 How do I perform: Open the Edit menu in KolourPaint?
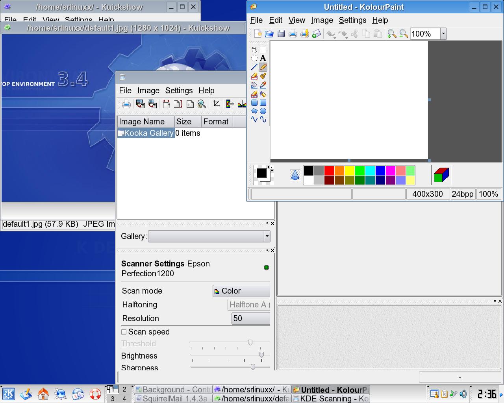(x=276, y=20)
